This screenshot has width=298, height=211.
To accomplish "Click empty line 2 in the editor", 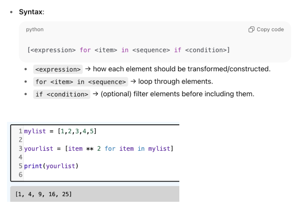I will point(88,140).
